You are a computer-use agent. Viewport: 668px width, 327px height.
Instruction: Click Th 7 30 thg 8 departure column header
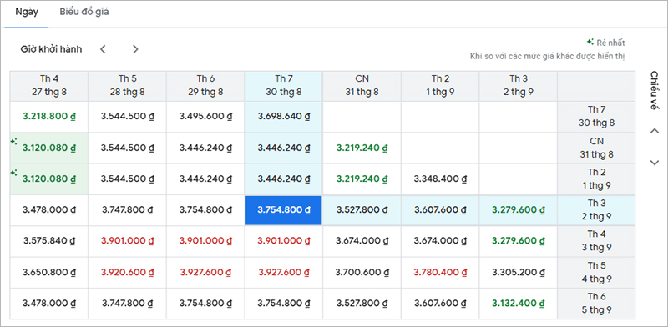[283, 86]
